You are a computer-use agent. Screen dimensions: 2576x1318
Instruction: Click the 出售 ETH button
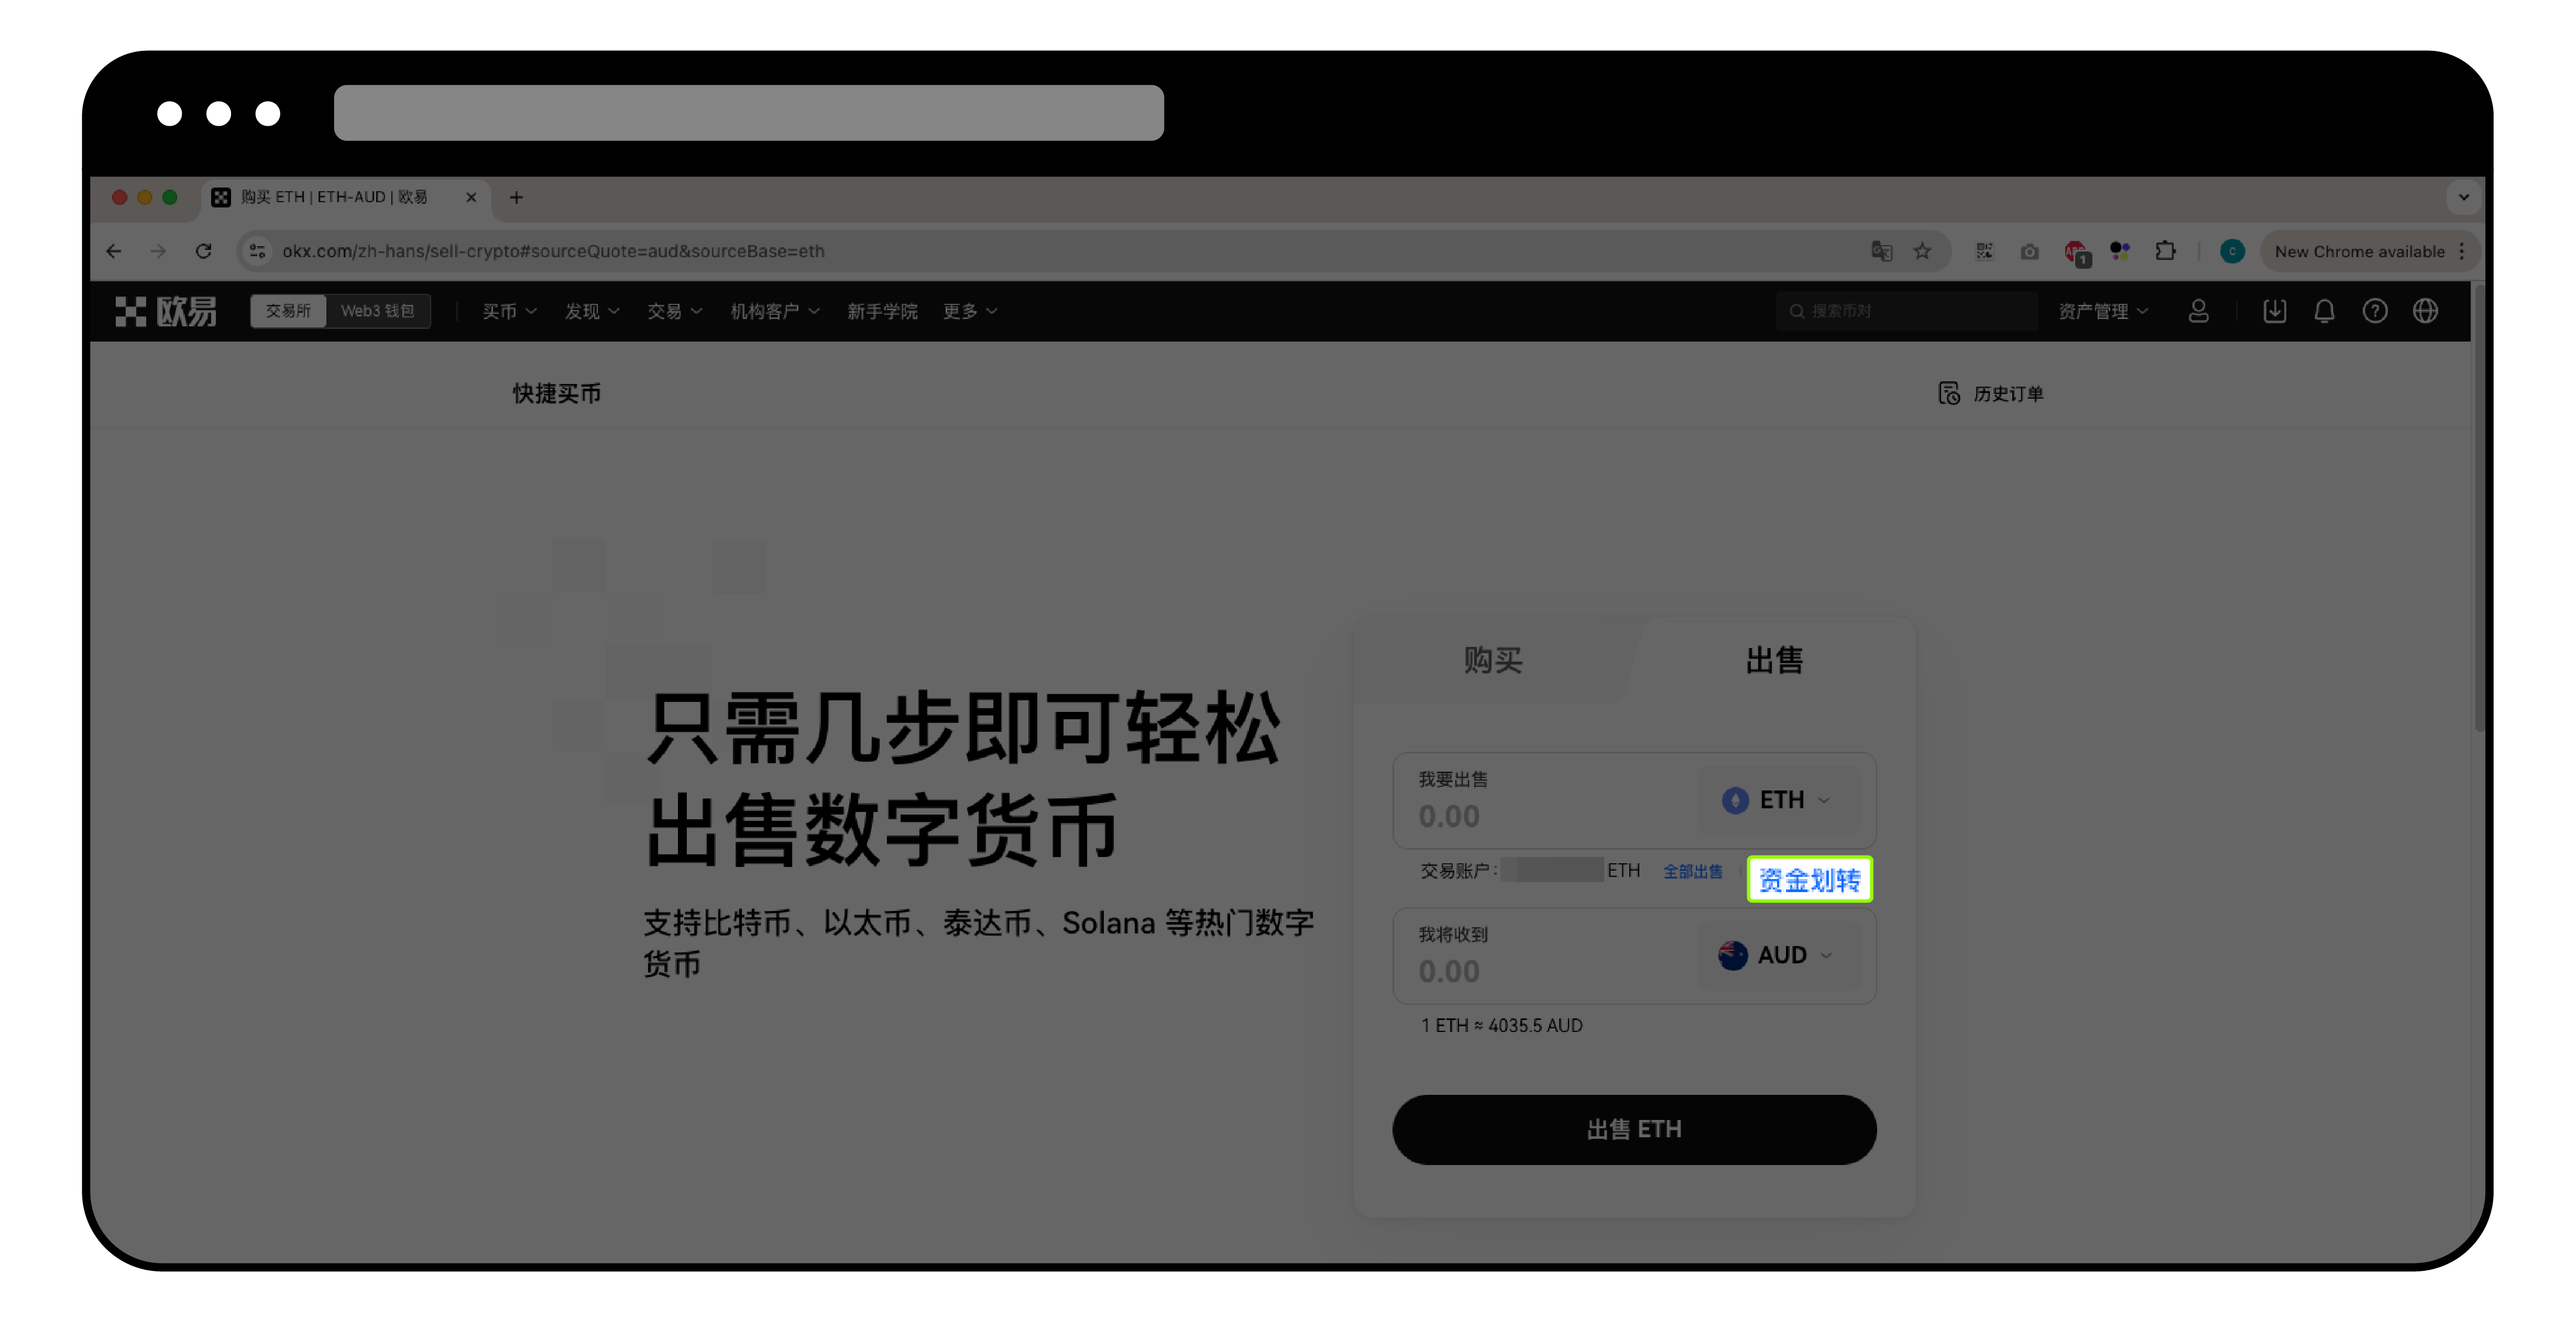point(1634,1129)
